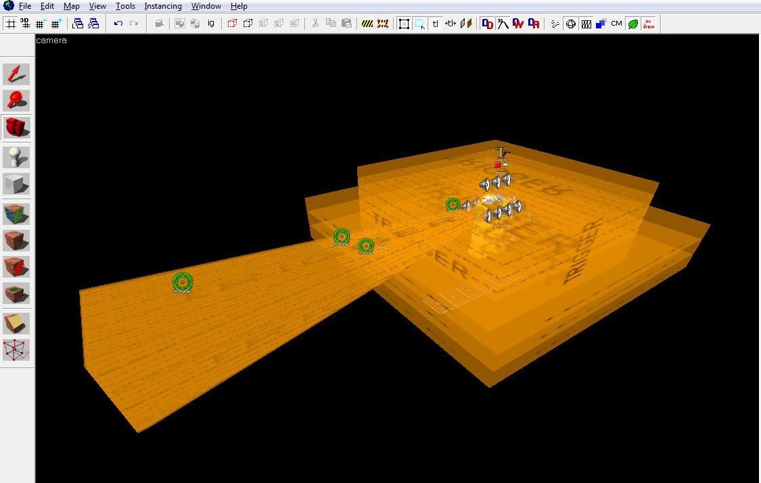Pick the Block tool white cube
Viewport: 761px width, 483px height.
pos(16,184)
